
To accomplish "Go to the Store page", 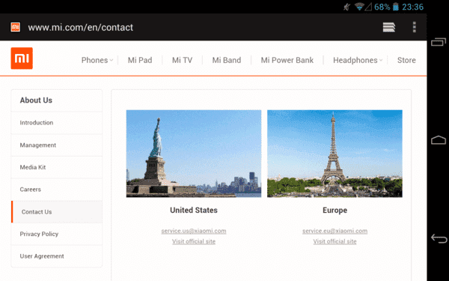I will pyautogui.click(x=406, y=60).
